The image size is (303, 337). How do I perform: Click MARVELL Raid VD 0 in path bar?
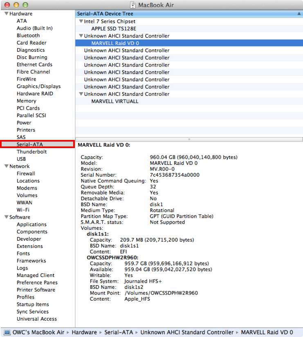(267, 332)
